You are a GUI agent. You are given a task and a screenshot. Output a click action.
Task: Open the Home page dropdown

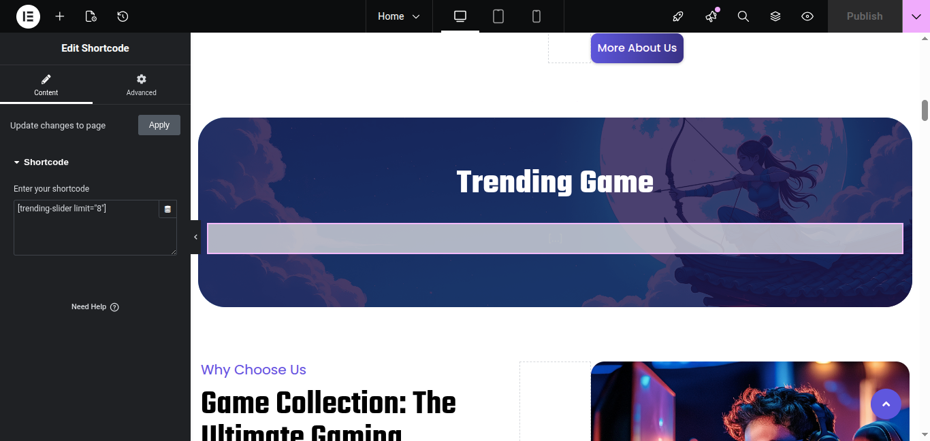[399, 16]
